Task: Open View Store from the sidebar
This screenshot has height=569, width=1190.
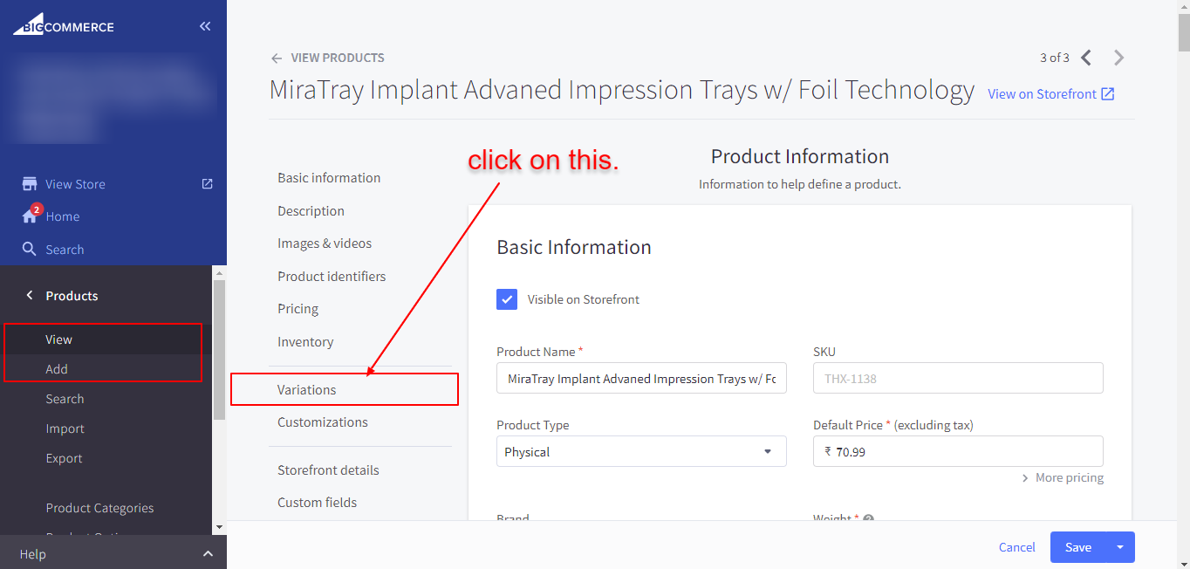Action: coord(74,183)
